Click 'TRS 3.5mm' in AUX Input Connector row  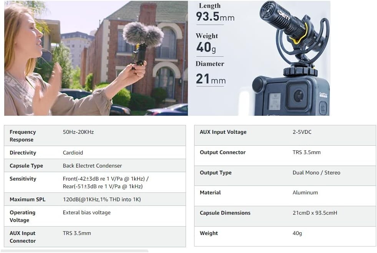click(x=77, y=233)
